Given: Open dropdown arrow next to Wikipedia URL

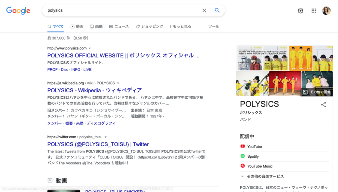Looking at the screenshot, I should [118, 83].
